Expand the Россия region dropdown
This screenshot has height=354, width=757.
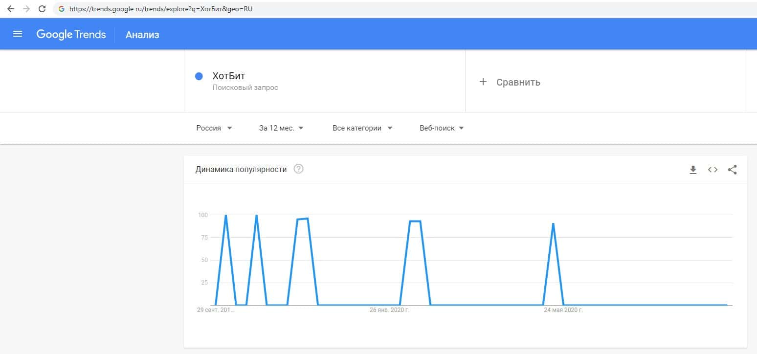pos(214,128)
